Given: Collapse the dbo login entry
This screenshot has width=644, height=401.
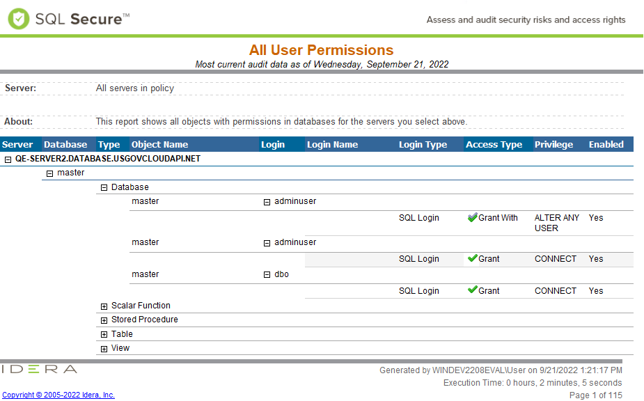Looking at the screenshot, I should (x=267, y=275).
